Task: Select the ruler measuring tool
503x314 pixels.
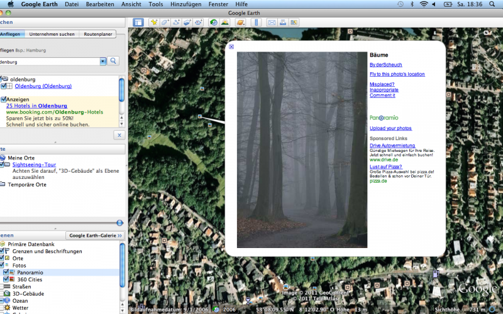Action: [x=256, y=22]
